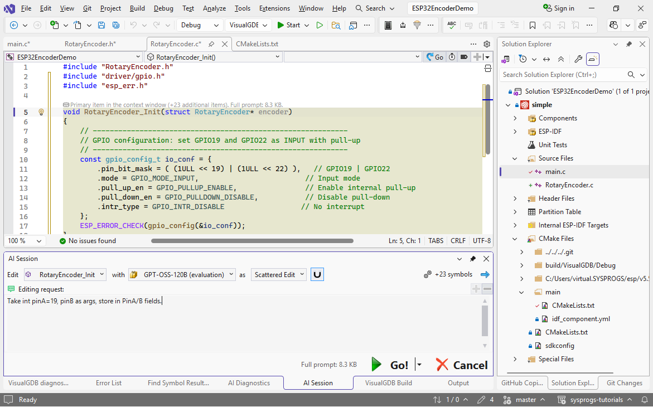
Task: Click the editor horizontal scrollbar
Action: pos(252,241)
